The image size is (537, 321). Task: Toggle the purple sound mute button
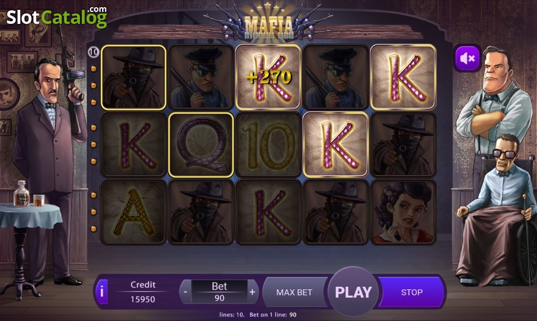tap(467, 58)
